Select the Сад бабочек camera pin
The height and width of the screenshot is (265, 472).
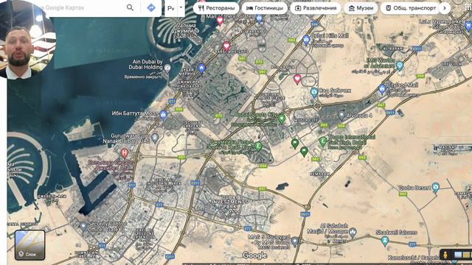pyautogui.click(x=314, y=92)
